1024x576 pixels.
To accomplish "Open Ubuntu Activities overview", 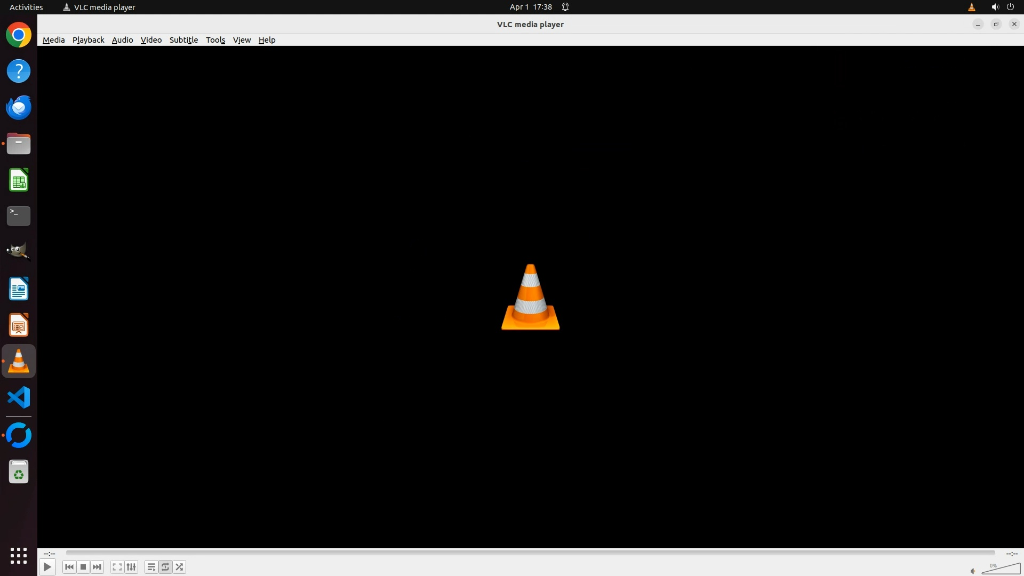I will pyautogui.click(x=26, y=7).
